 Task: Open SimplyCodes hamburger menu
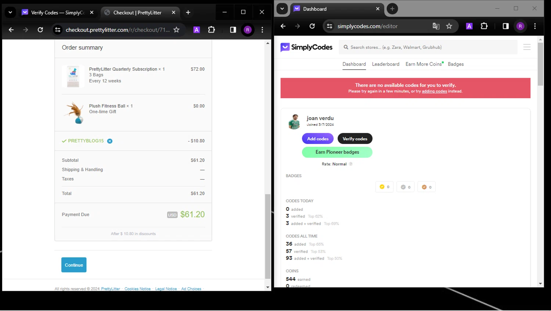click(527, 47)
